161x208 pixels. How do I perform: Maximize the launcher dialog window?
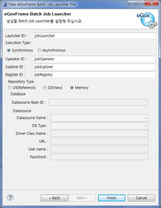pos(140,3)
